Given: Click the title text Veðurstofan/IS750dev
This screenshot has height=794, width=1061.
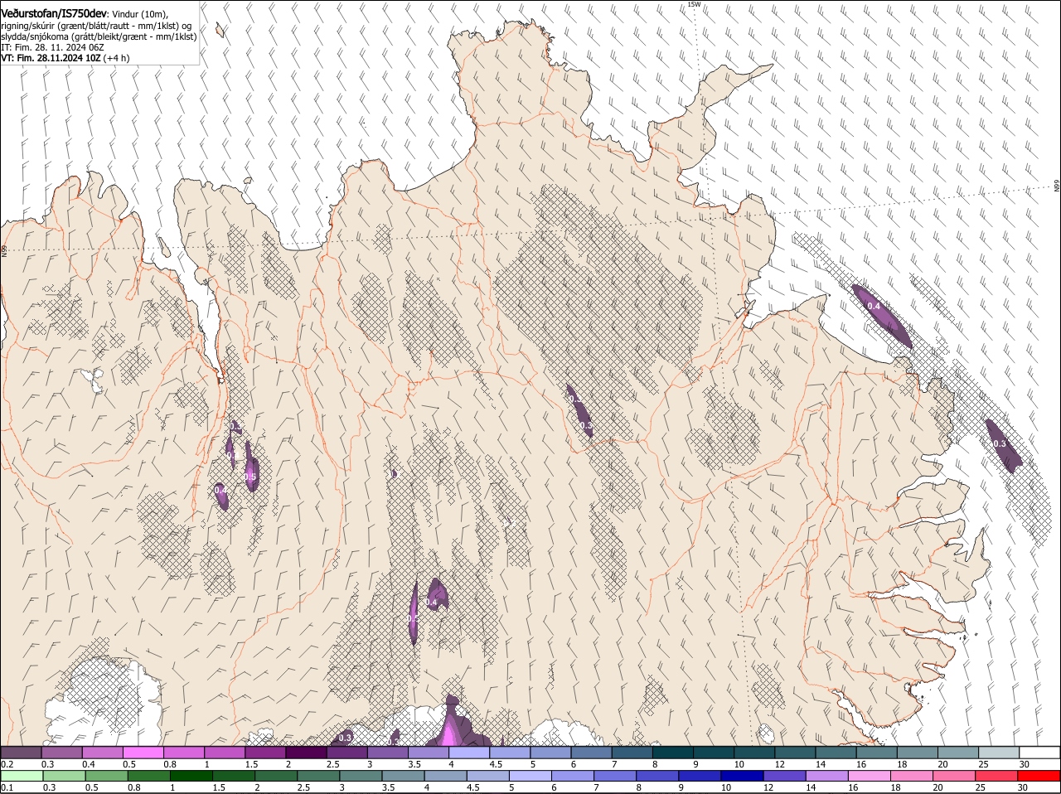Looking at the screenshot, I should [x=54, y=14].
